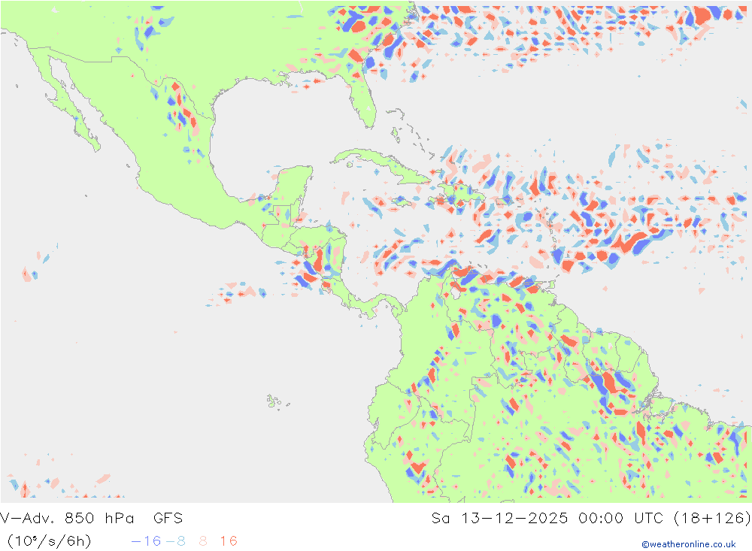
Task: Click the units label '(10⁵/s/6h)'
Action: point(50,541)
